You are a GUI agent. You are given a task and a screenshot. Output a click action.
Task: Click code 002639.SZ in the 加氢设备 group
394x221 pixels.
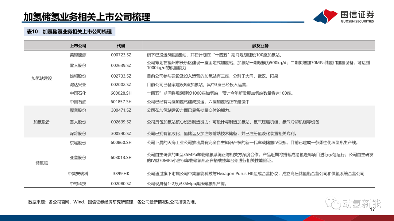pyautogui.click(x=121, y=122)
